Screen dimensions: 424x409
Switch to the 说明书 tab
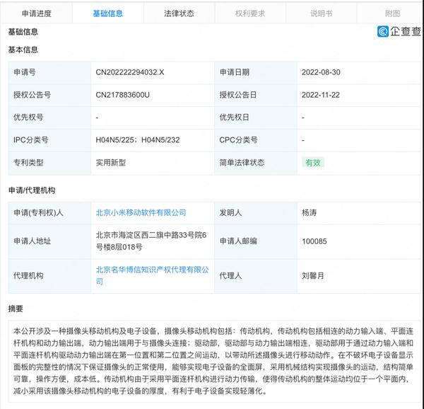pyautogui.click(x=322, y=13)
